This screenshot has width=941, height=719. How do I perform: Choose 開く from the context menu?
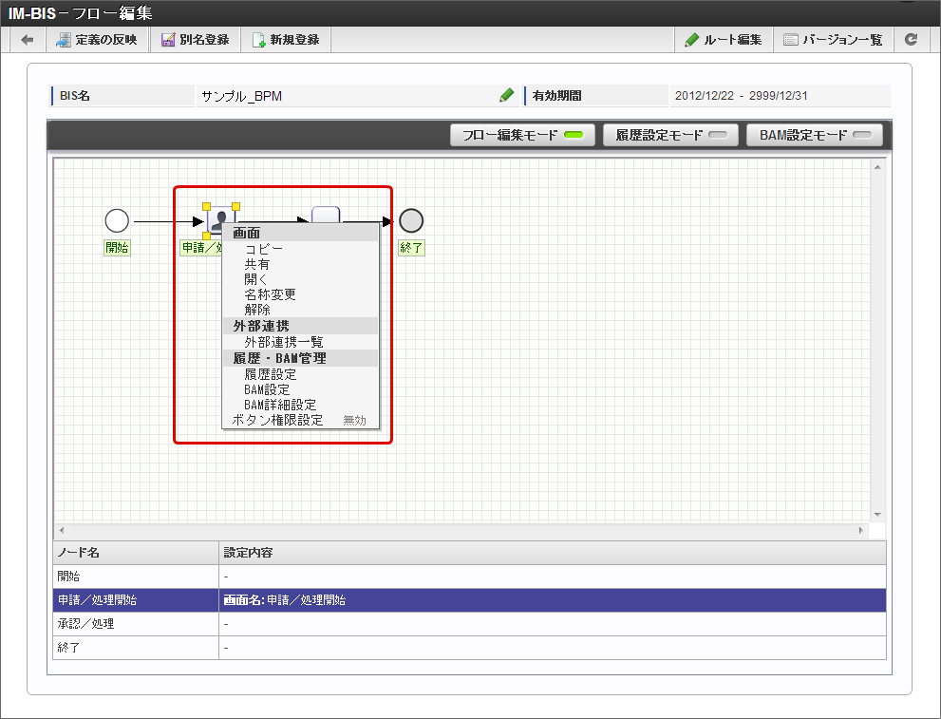(300, 279)
